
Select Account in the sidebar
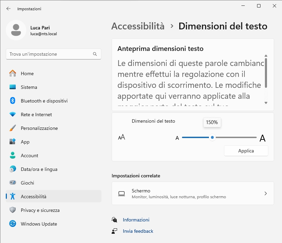[x=29, y=156]
